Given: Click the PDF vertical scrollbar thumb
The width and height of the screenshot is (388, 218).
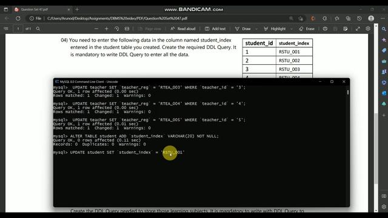Looking at the screenshot, I should (x=376, y=148).
